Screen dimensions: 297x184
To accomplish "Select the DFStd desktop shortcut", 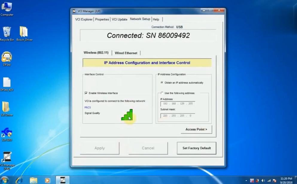I will pos(7,59).
